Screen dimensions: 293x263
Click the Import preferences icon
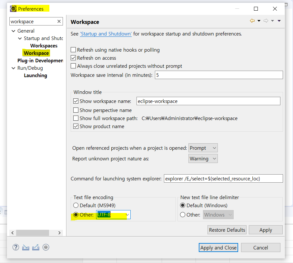(25, 248)
